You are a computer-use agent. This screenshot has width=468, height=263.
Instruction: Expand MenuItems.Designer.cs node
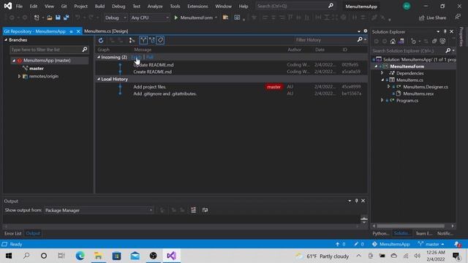tap(388, 87)
